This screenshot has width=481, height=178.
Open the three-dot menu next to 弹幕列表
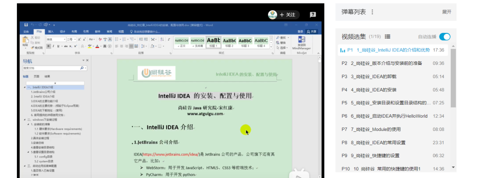coord(372,12)
